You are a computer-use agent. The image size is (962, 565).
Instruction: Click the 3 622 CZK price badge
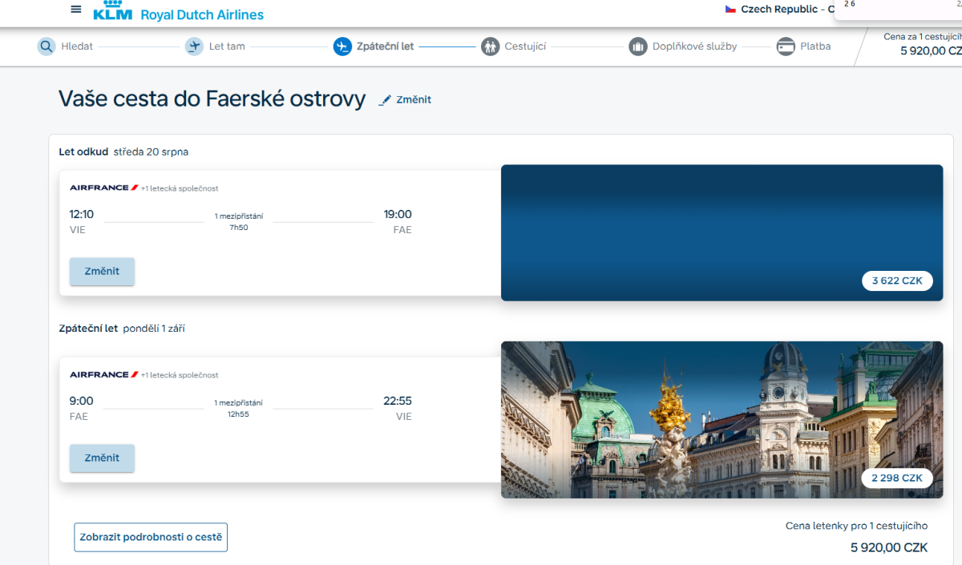click(897, 281)
